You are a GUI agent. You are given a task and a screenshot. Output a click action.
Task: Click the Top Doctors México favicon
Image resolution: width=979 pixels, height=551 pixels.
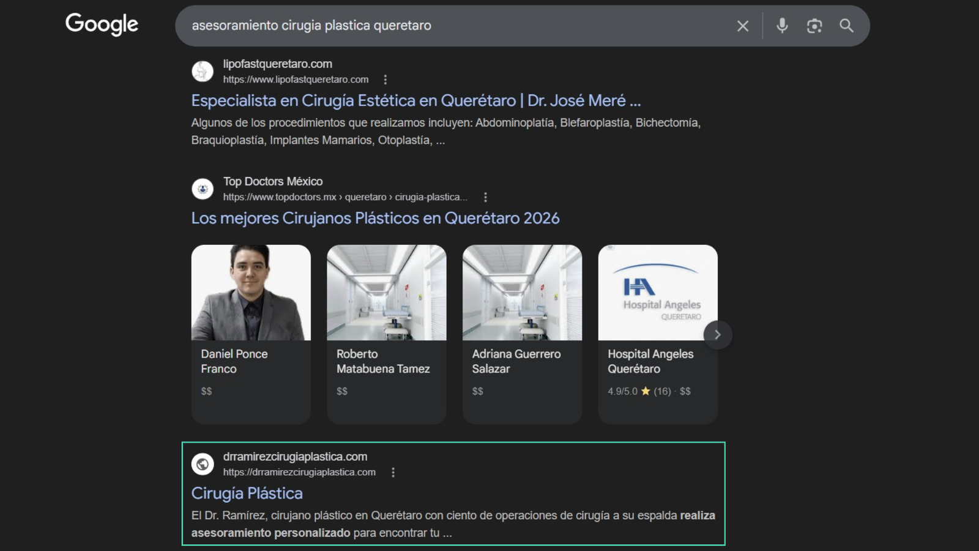coord(203,189)
